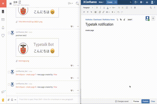Click the Publish button
The width and height of the screenshot is (157, 104).
[145, 101]
